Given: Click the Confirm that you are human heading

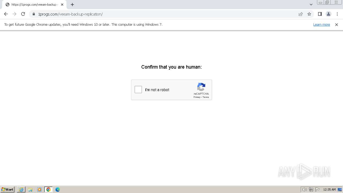Looking at the screenshot, I should coord(171,67).
